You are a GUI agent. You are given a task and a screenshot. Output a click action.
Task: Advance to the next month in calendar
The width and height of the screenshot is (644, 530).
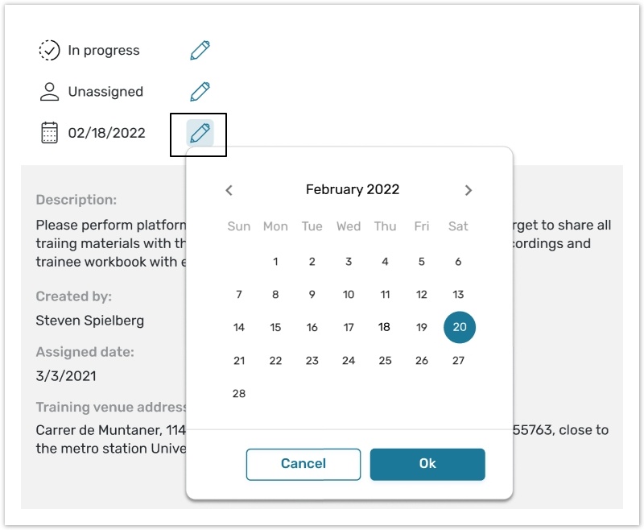[x=469, y=190]
